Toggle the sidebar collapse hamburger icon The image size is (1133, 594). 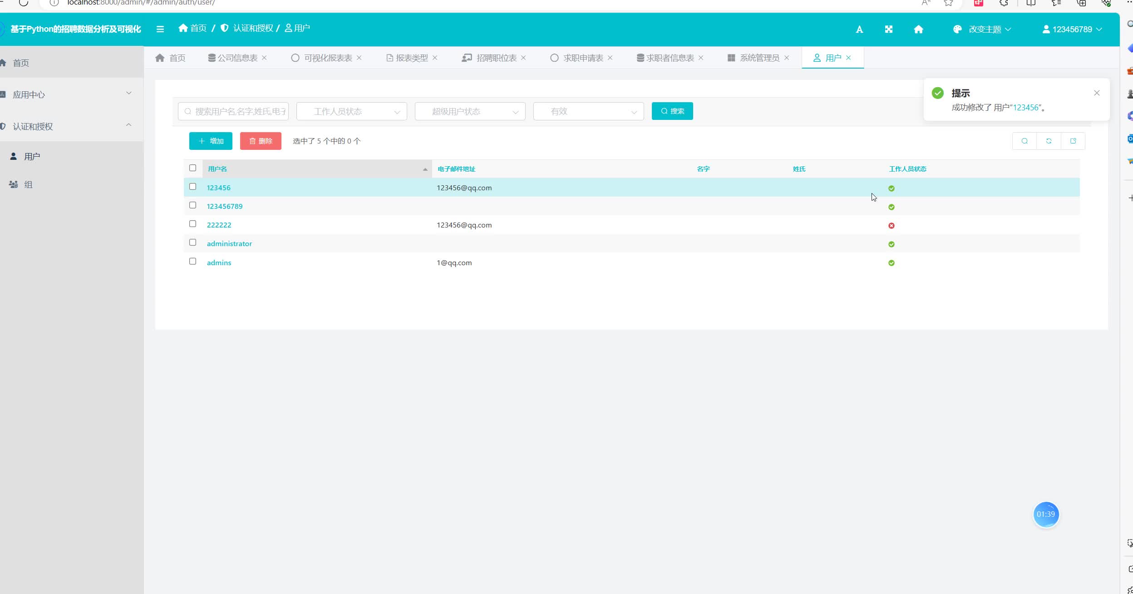tap(160, 29)
